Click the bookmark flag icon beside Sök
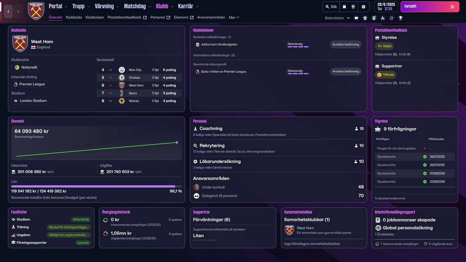466x262 pixels. pyautogui.click(x=344, y=7)
